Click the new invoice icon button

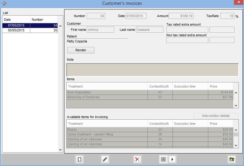click(x=80, y=159)
